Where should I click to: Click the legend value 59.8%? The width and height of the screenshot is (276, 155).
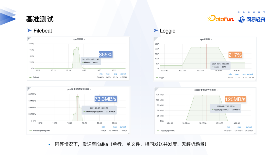tap(251, 77)
